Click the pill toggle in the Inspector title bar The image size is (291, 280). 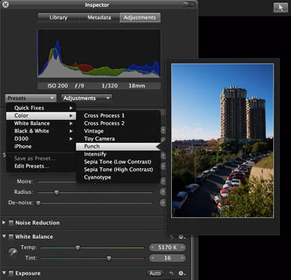point(189,4)
